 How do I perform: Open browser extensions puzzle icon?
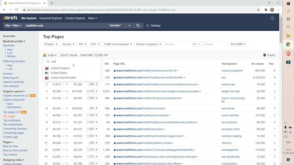coord(266,10)
